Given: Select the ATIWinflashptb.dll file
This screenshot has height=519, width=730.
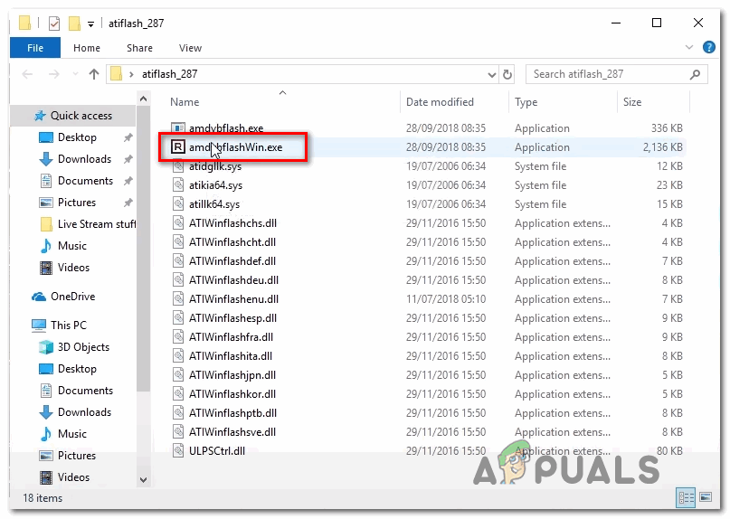Looking at the screenshot, I should pos(232,413).
